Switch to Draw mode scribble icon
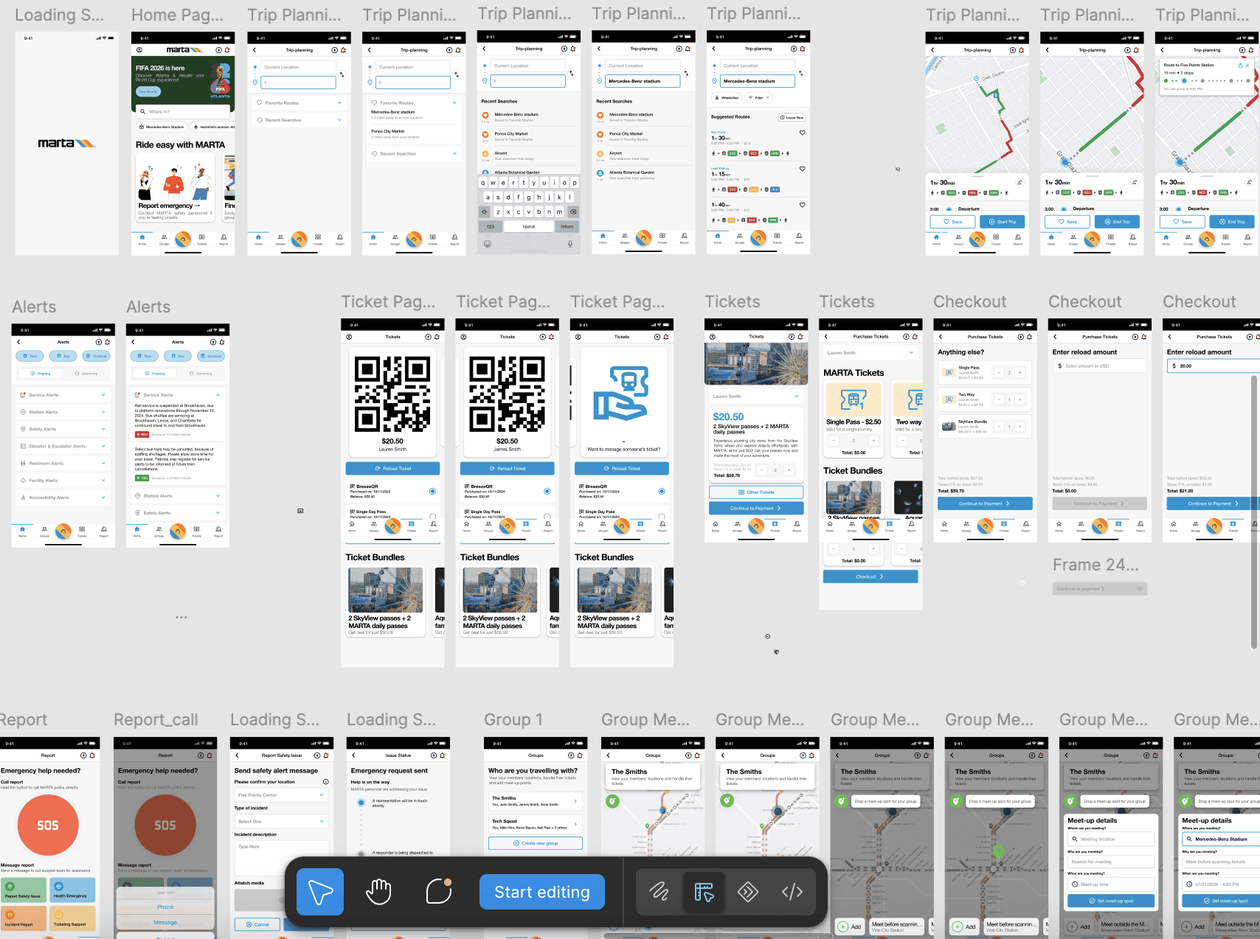Screen dimensions: 1260x939 point(659,892)
